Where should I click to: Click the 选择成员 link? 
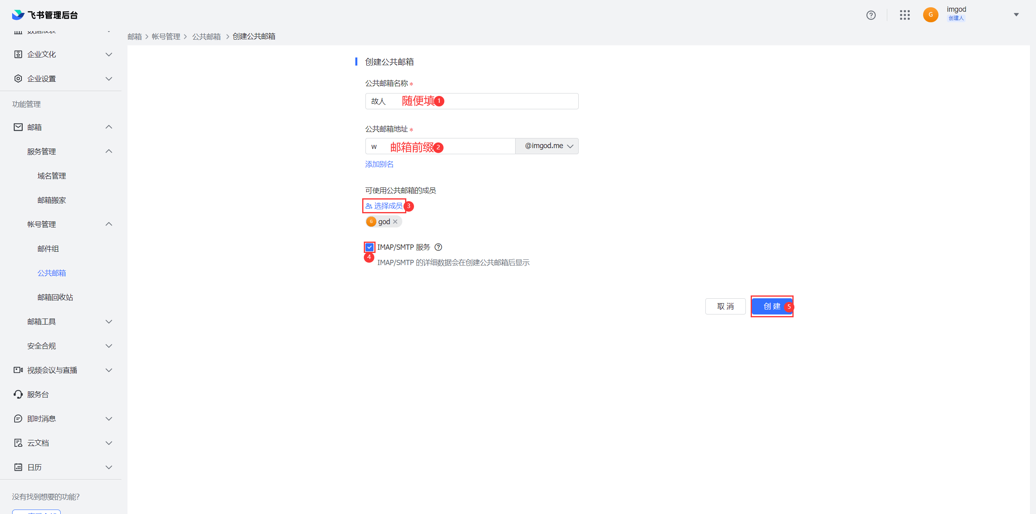click(x=384, y=206)
